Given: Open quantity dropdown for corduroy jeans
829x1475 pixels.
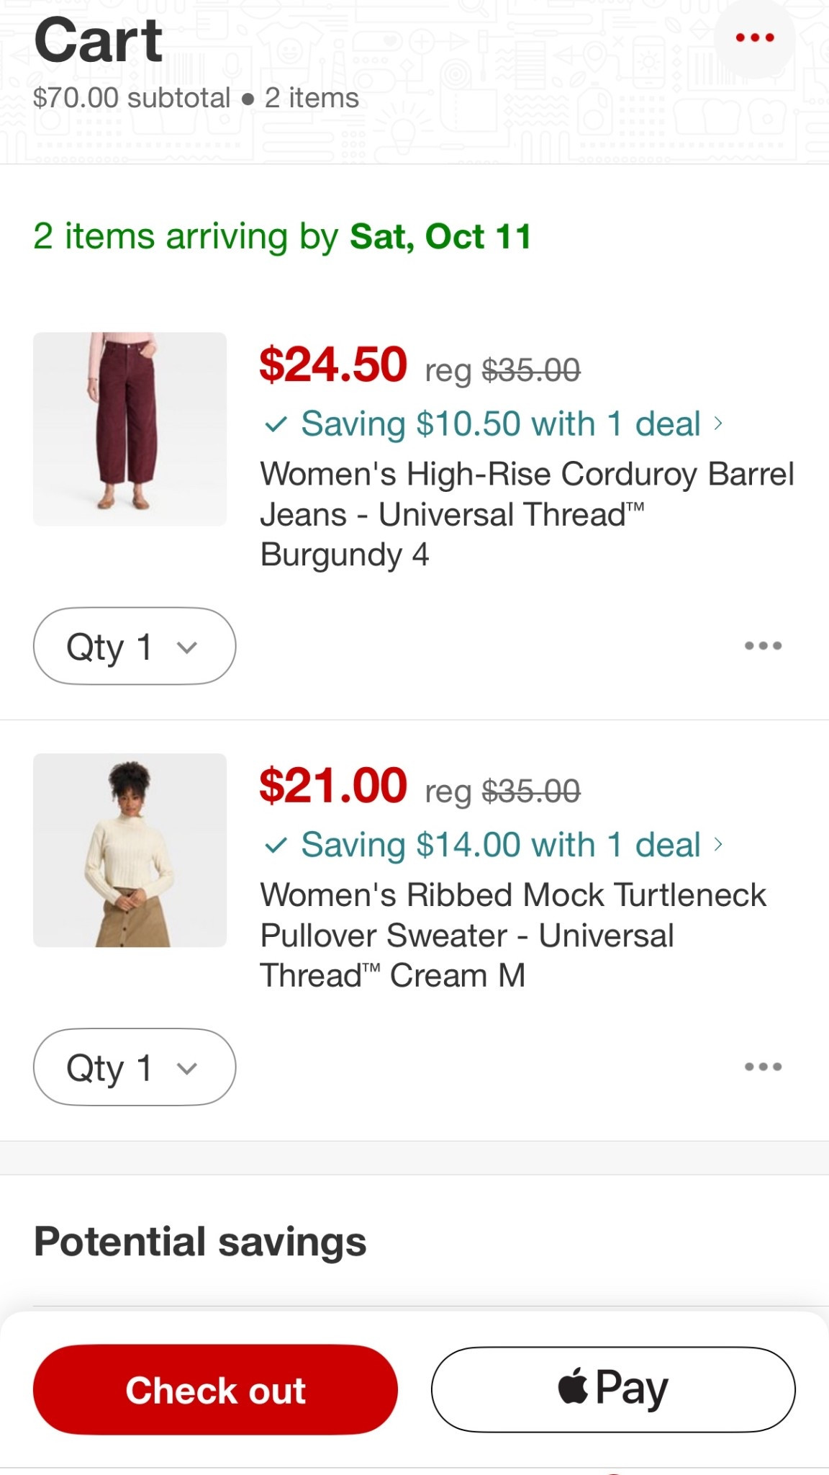Looking at the screenshot, I should tap(134, 646).
